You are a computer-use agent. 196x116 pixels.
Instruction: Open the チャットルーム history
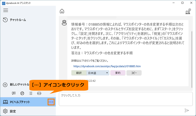pyautogui.click(x=14, y=20)
